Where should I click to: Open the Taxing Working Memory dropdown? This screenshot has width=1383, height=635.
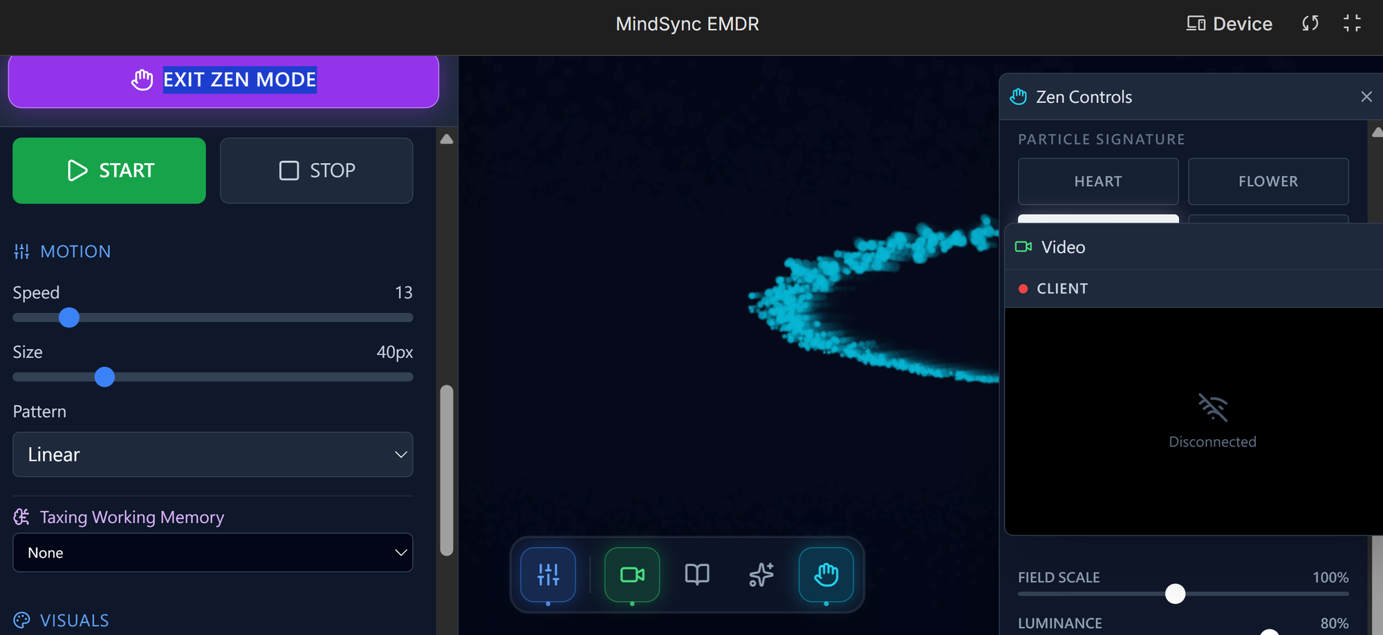(213, 553)
